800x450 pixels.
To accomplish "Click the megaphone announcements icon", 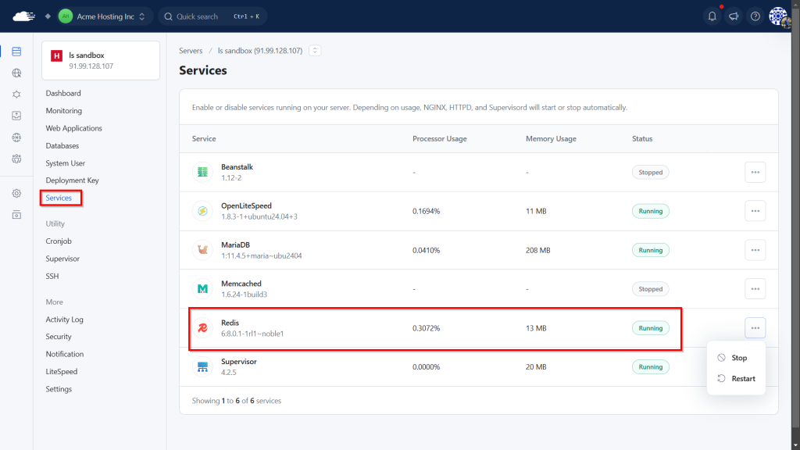I will (x=733, y=16).
